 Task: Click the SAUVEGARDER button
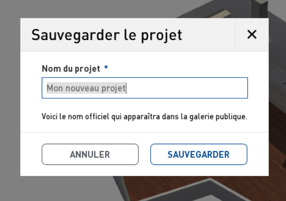click(x=199, y=154)
